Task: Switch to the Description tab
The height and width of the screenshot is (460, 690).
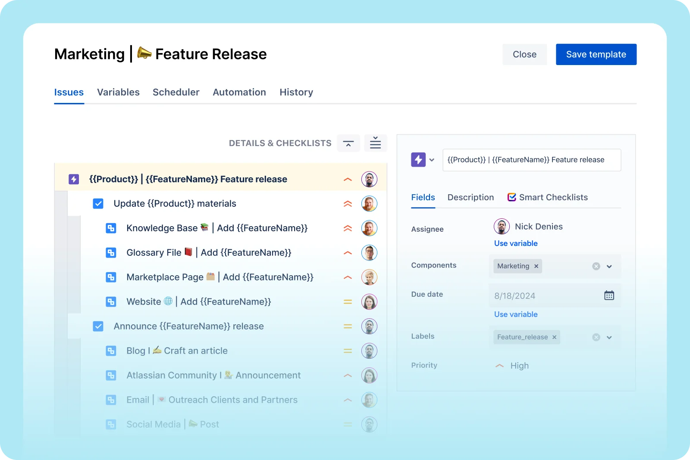Action: 470,197
